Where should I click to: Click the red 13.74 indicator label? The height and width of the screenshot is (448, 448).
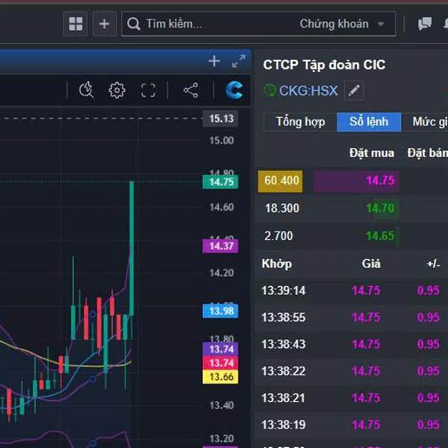[220, 363]
